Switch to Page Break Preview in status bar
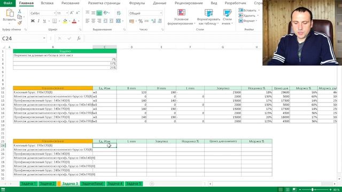Screen dimensions: 342x192 pyautogui.click(x=294, y=190)
